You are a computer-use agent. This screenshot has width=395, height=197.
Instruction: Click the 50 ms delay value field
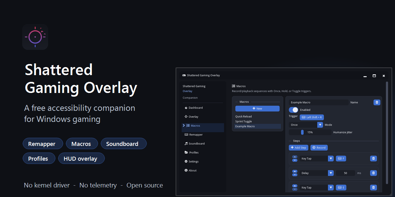click(345, 173)
